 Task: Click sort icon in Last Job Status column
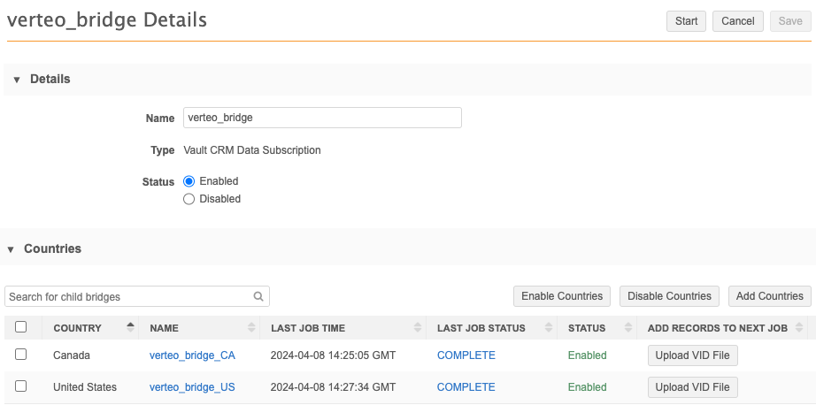(x=550, y=328)
